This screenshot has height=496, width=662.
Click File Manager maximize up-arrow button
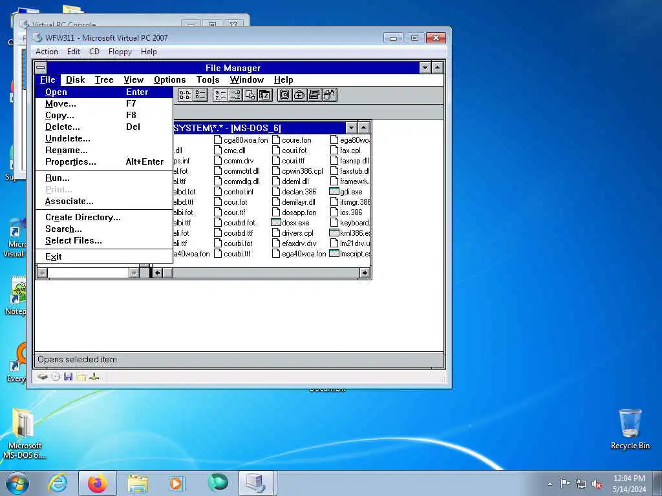[x=438, y=67]
